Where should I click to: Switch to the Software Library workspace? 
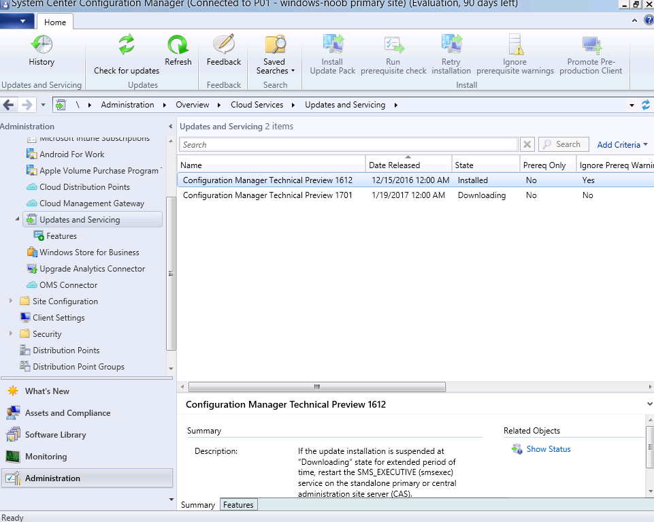(x=87, y=435)
